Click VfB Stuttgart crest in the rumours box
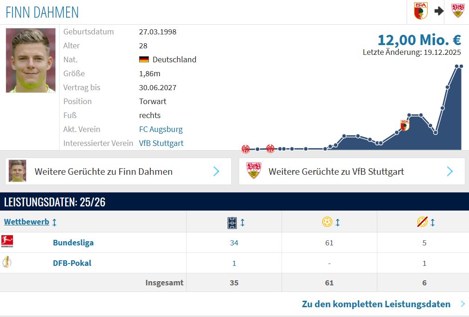 click(254, 170)
